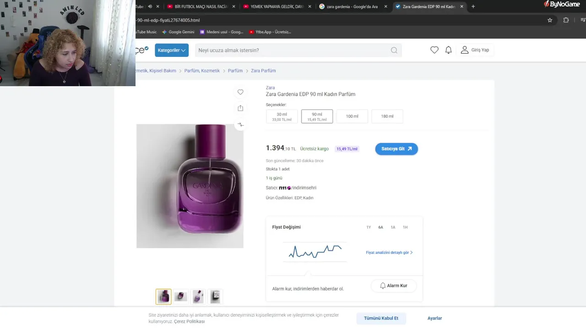Switch price chart to 1Y range
The width and height of the screenshot is (586, 330).
coord(369,227)
